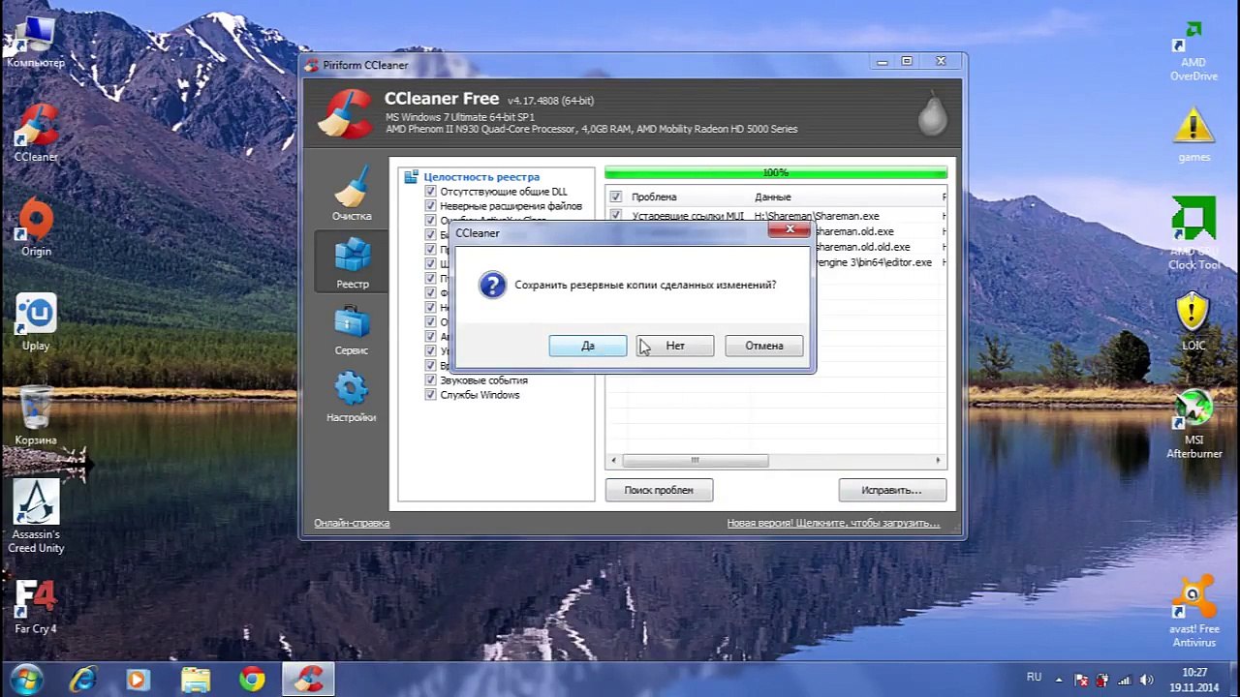Open the "Онлайн-справка" link
This screenshot has height=697, width=1240.
(x=352, y=523)
